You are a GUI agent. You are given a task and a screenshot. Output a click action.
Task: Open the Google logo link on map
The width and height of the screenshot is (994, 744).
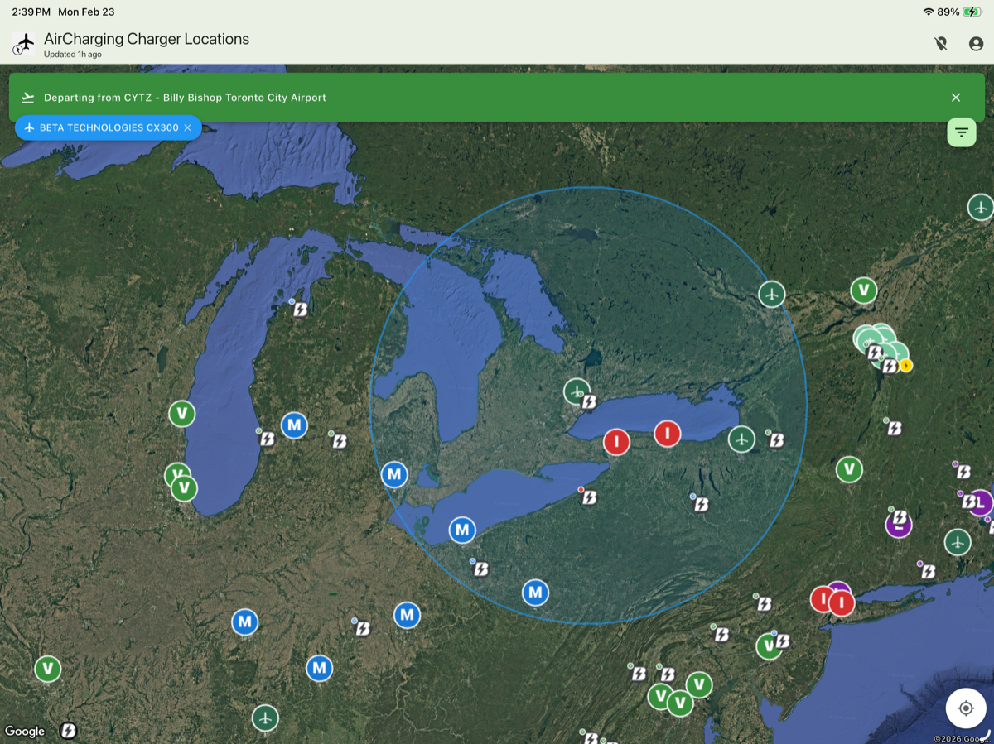click(x=25, y=731)
